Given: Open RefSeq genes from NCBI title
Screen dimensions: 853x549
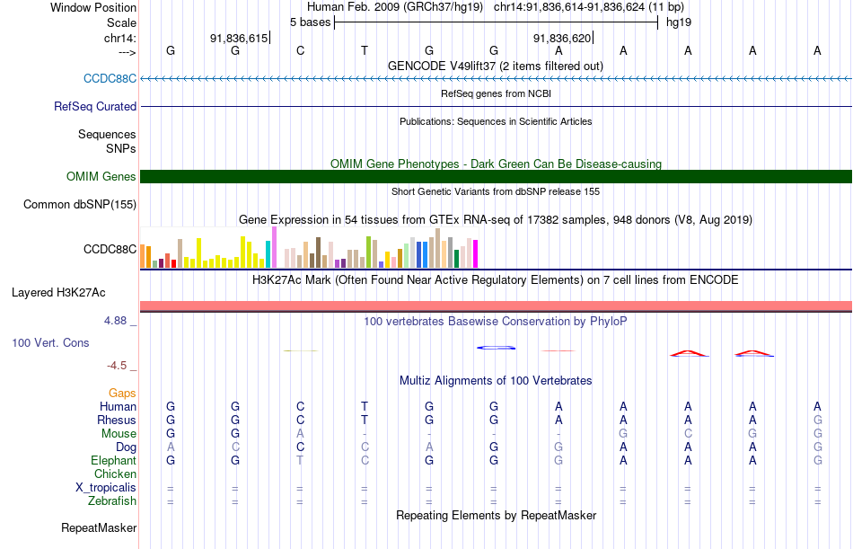Looking at the screenshot, I should tap(496, 93).
